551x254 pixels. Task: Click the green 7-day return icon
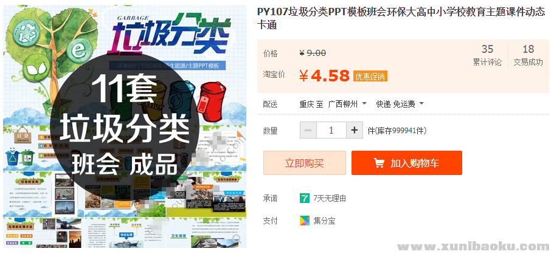click(304, 198)
